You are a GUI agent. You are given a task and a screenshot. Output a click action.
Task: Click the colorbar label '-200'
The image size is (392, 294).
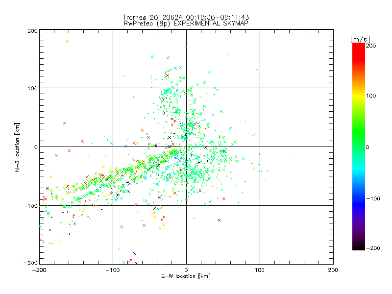click(373, 248)
